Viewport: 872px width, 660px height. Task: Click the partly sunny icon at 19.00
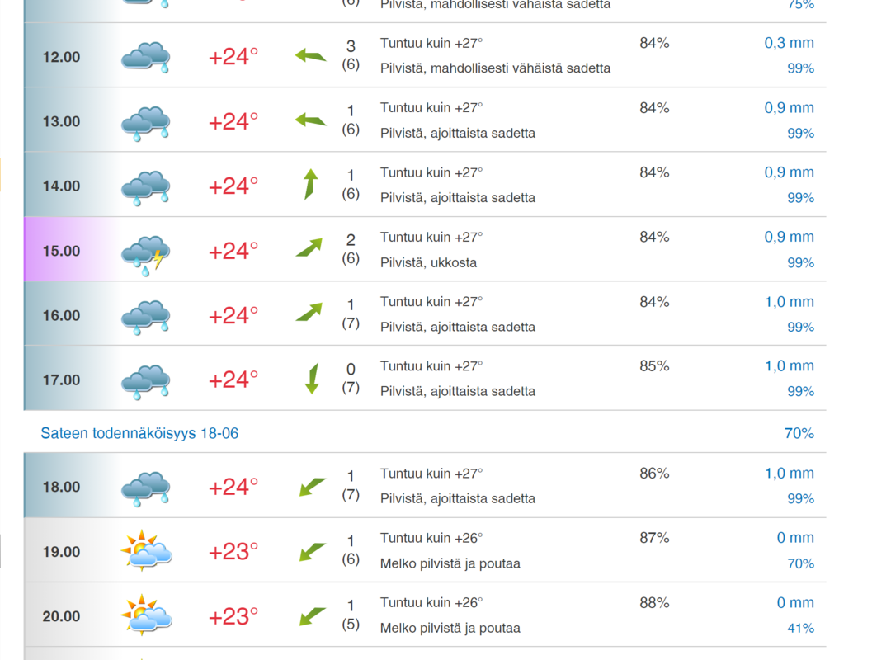click(x=146, y=550)
